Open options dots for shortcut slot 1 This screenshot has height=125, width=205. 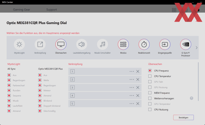coord(132,71)
